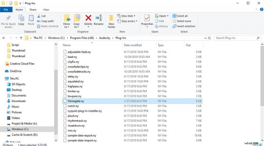This screenshot has height=146, width=264.
Task: Open the Easy access dropdown
Action: pos(127,21)
